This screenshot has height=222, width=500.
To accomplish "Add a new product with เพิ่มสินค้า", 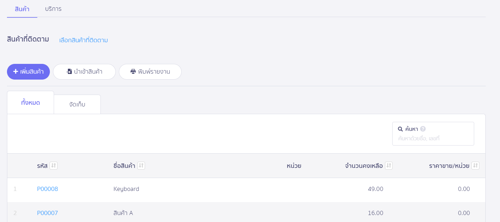I will 29,72.
